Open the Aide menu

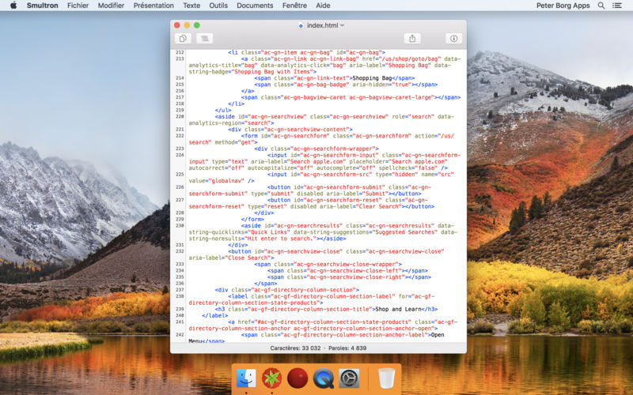coord(323,6)
